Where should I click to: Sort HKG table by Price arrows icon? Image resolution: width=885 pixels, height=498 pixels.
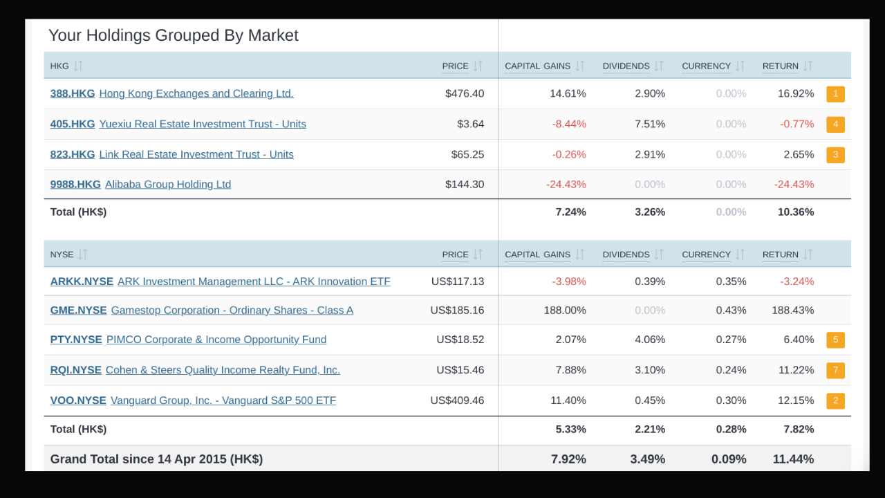pyautogui.click(x=478, y=66)
